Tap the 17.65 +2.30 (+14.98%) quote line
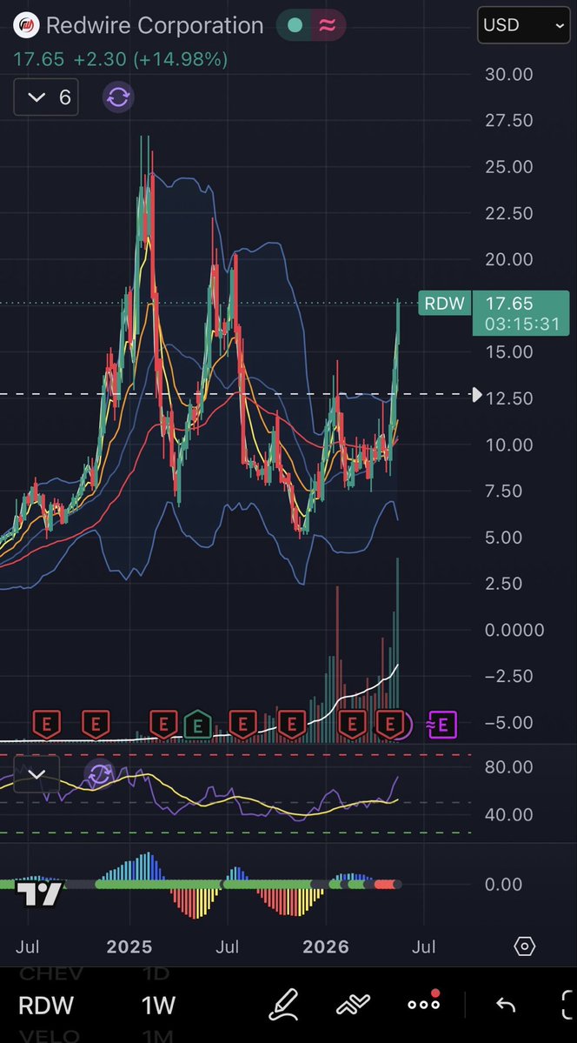The height and width of the screenshot is (1043, 577). [120, 59]
